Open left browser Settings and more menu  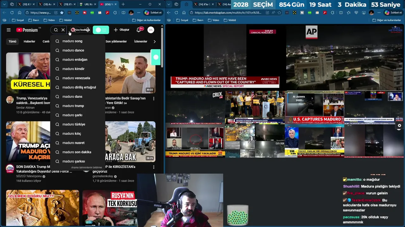(138, 13)
